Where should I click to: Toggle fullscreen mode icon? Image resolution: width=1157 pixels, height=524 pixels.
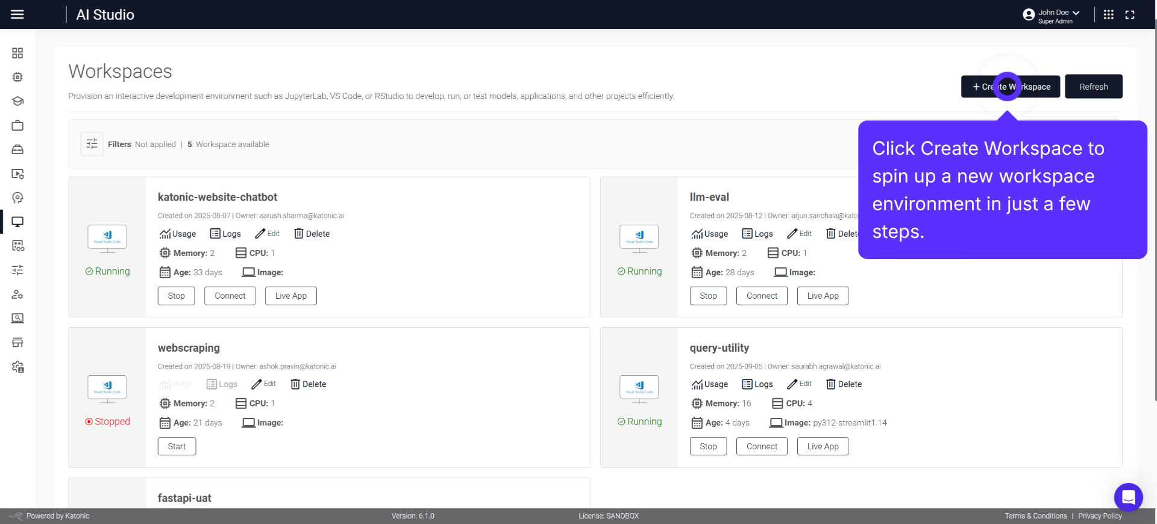point(1130,14)
